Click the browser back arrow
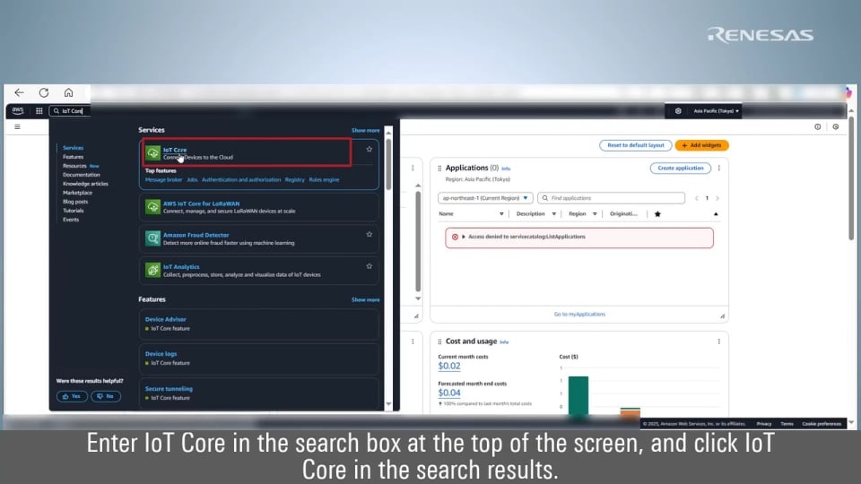861x484 pixels. coord(19,92)
